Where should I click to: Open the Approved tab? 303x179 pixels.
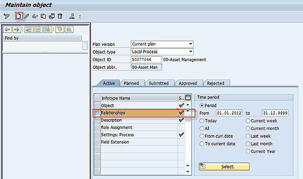click(188, 83)
